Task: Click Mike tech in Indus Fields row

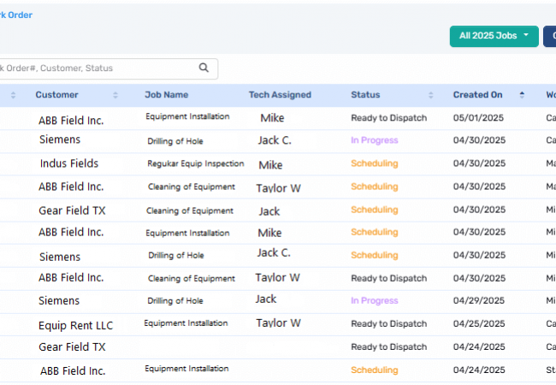Action: tap(270, 165)
